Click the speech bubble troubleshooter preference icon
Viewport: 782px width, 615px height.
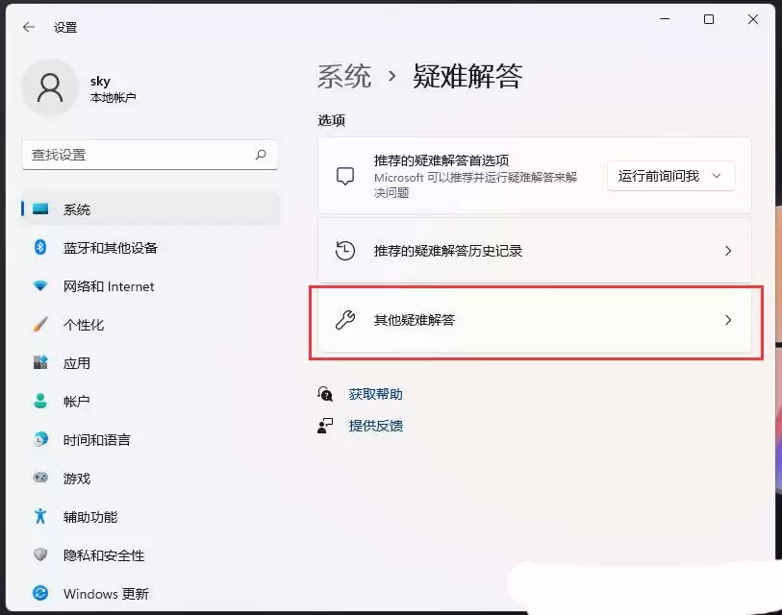(x=345, y=176)
